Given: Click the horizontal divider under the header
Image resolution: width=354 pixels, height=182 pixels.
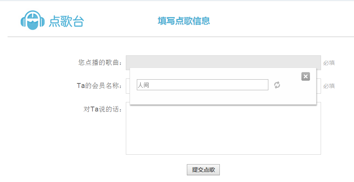Looking at the screenshot, I should point(180,37).
